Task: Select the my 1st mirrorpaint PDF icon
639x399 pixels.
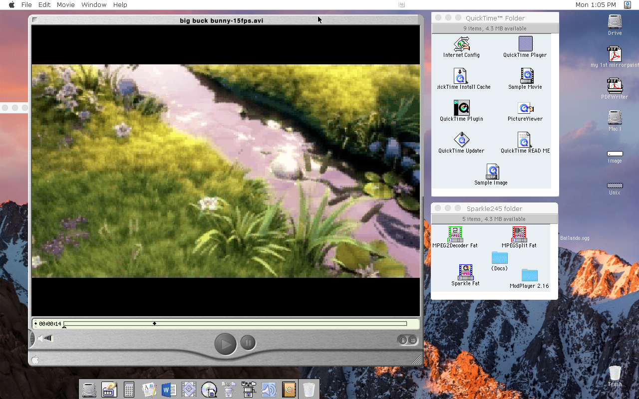Action: click(615, 54)
